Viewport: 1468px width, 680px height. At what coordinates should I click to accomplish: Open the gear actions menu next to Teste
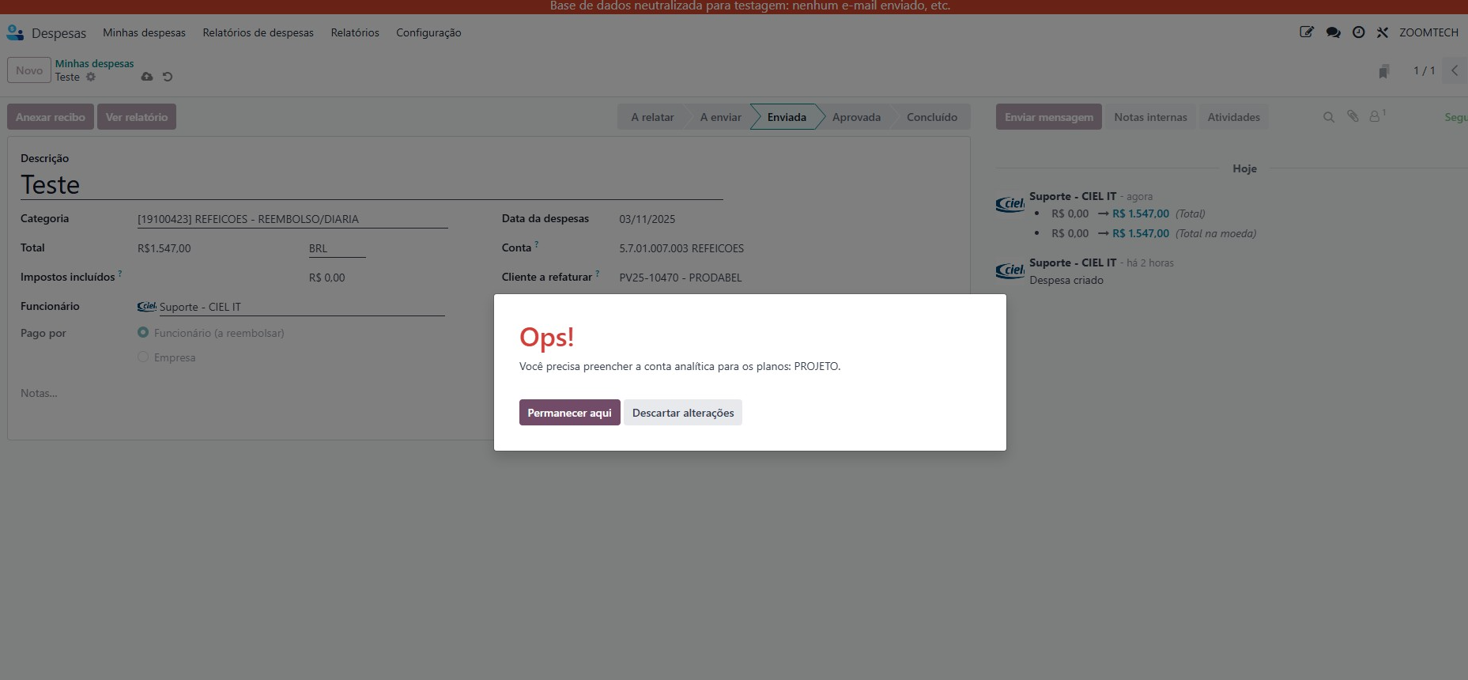91,77
